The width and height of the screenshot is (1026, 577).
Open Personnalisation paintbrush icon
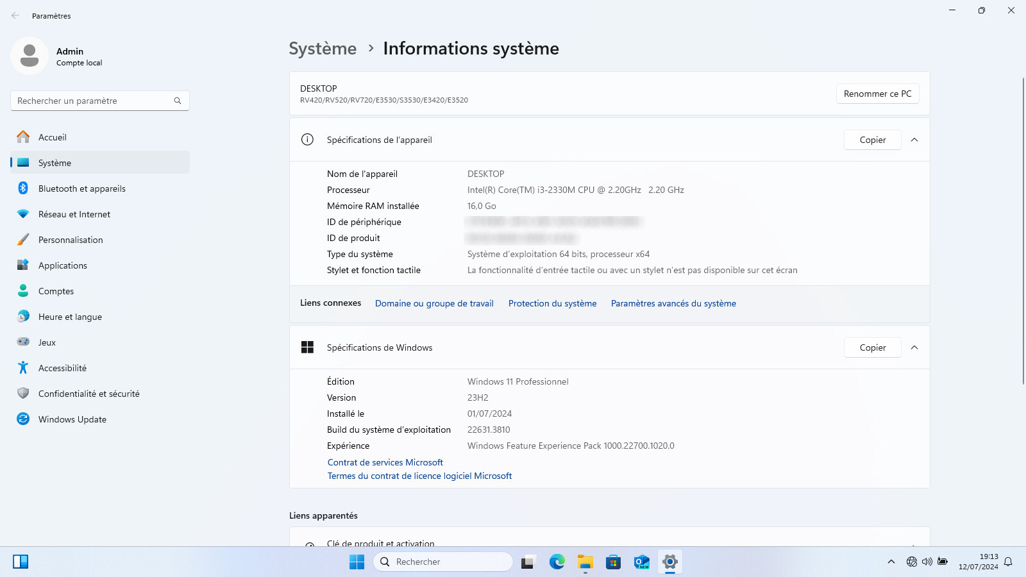pyautogui.click(x=23, y=240)
